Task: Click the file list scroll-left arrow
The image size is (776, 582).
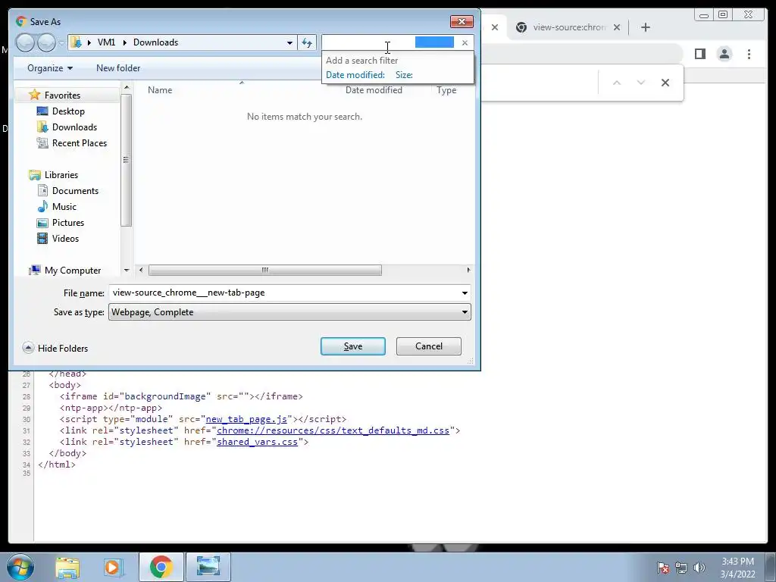Action: pos(141,271)
